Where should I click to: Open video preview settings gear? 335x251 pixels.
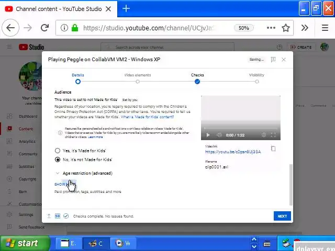pos(264,135)
